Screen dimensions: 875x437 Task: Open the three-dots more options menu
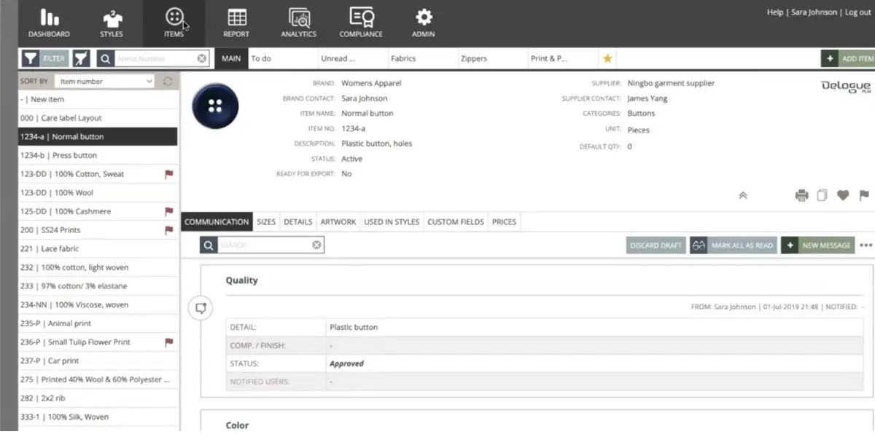tap(866, 245)
